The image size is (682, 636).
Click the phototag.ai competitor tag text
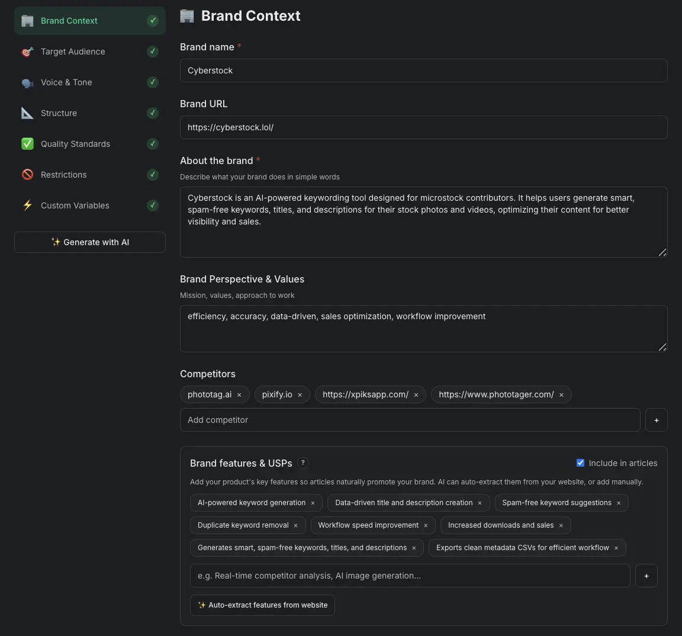(x=210, y=394)
